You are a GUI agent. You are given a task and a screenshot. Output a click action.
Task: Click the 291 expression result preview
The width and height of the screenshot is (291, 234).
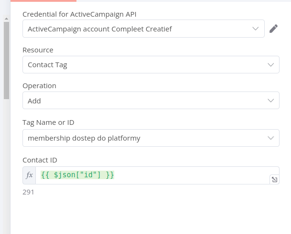click(x=28, y=193)
